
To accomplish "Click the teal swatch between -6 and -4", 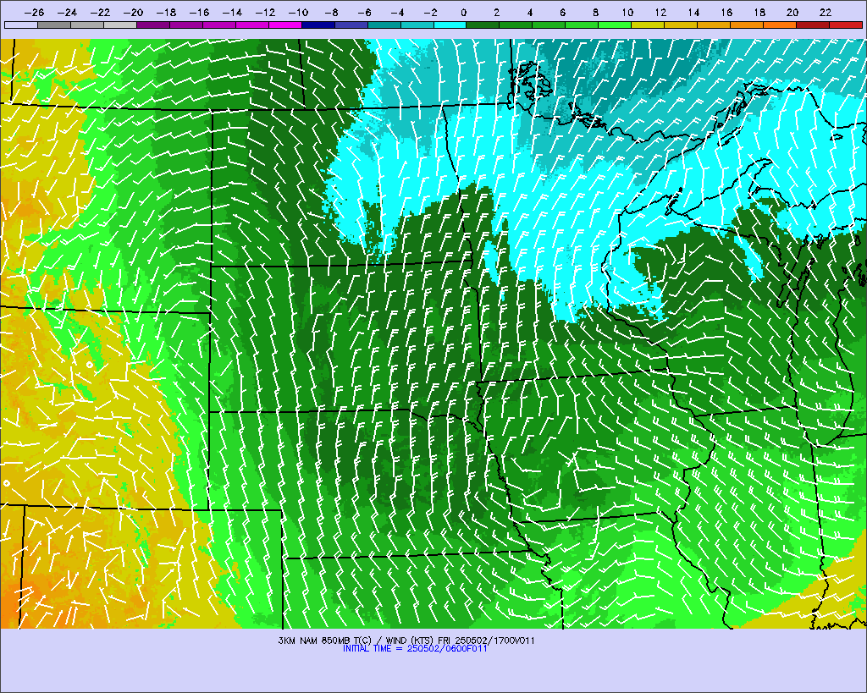I will click(384, 25).
